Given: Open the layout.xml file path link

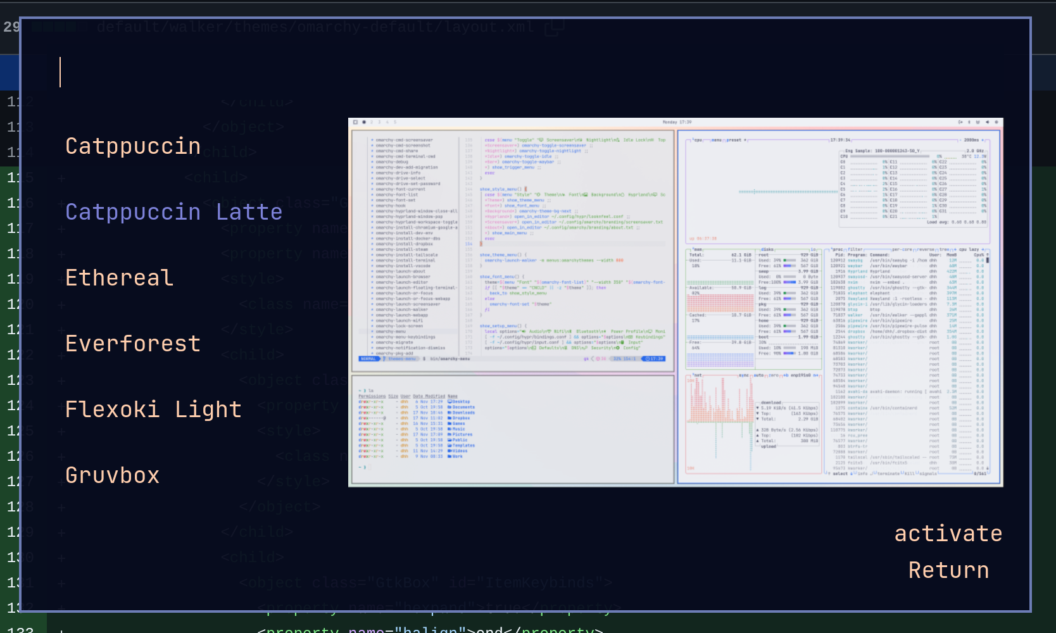Looking at the screenshot, I should (x=315, y=27).
